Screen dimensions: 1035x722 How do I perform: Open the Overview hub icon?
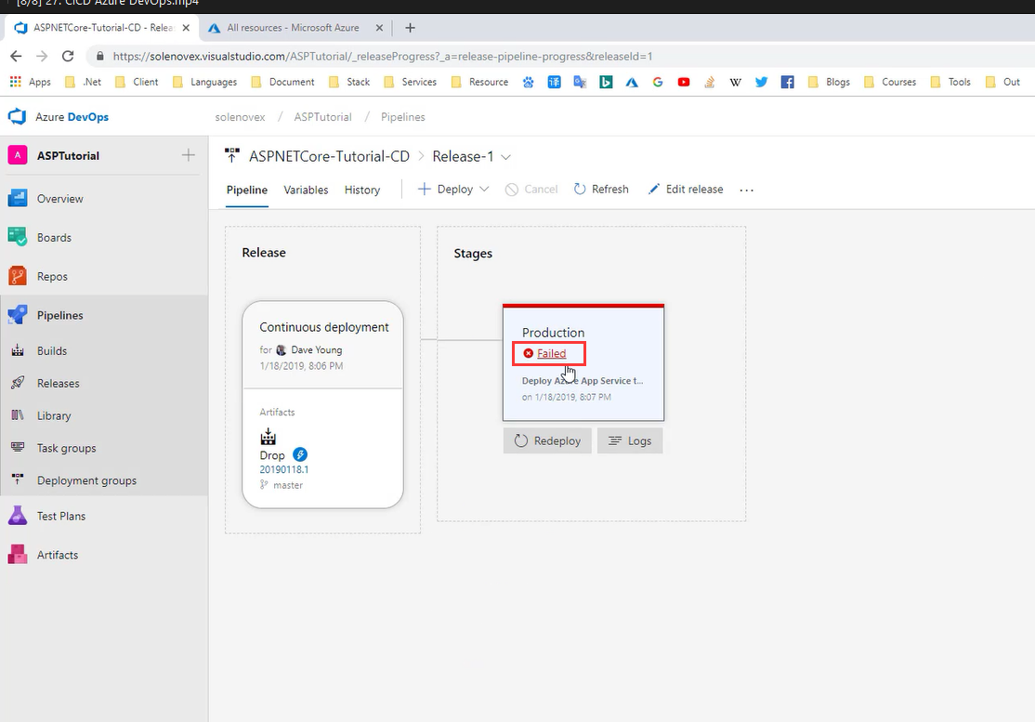tap(17, 198)
